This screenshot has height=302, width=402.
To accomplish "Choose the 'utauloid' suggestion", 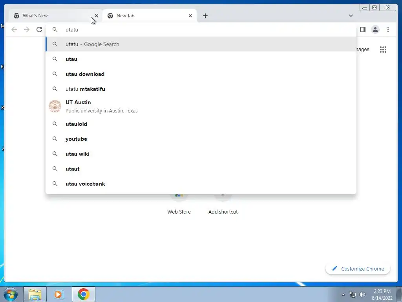I will click(201, 124).
